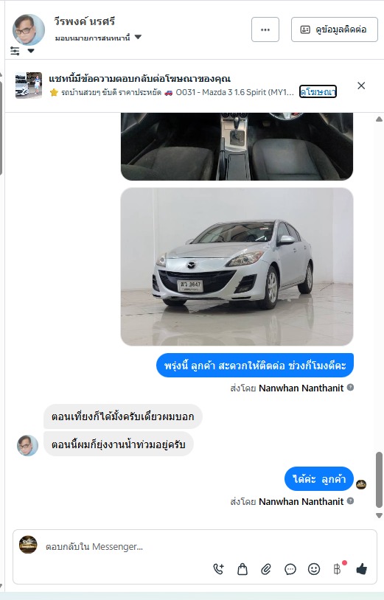Open the shopping bag icon in composer
Image resolution: width=384 pixels, height=600 pixels.
[x=242, y=569]
